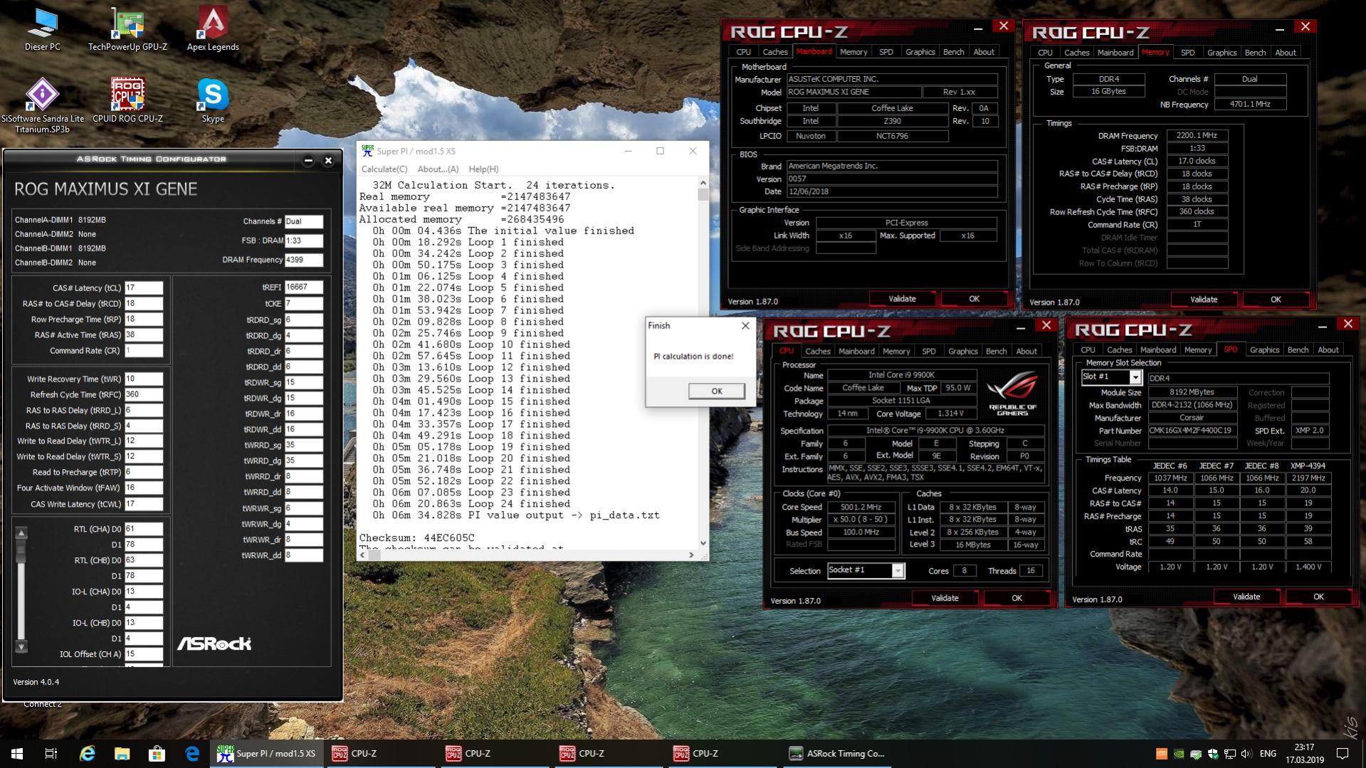This screenshot has height=768, width=1366.
Task: Switch to ASRock Timing Configurator taskbar button
Action: [x=837, y=753]
